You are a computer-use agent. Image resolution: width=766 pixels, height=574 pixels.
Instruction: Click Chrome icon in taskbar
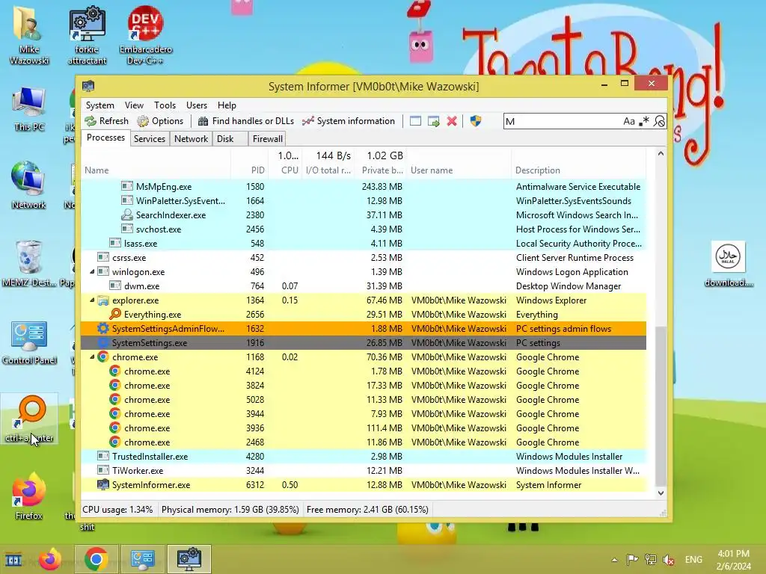tap(96, 559)
